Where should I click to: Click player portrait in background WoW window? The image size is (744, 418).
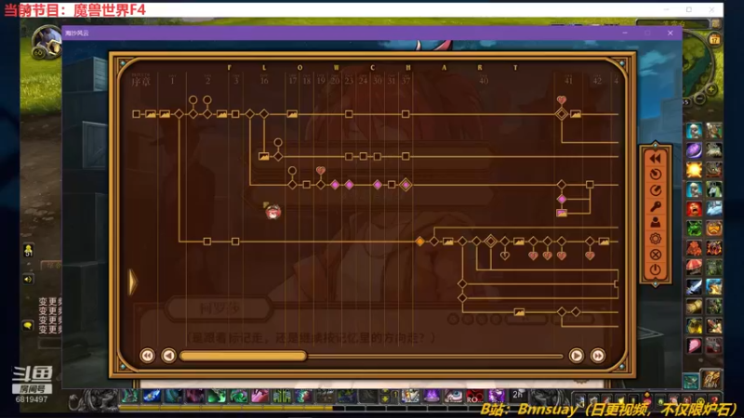(x=46, y=42)
